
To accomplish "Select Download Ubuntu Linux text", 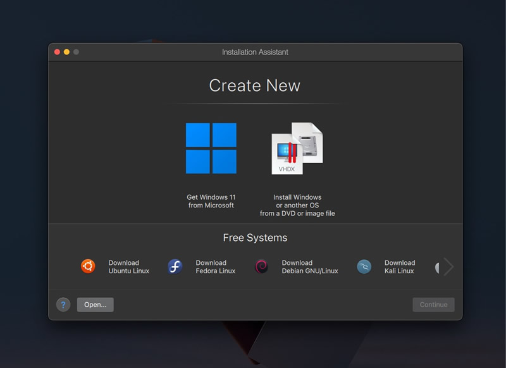I will click(129, 267).
